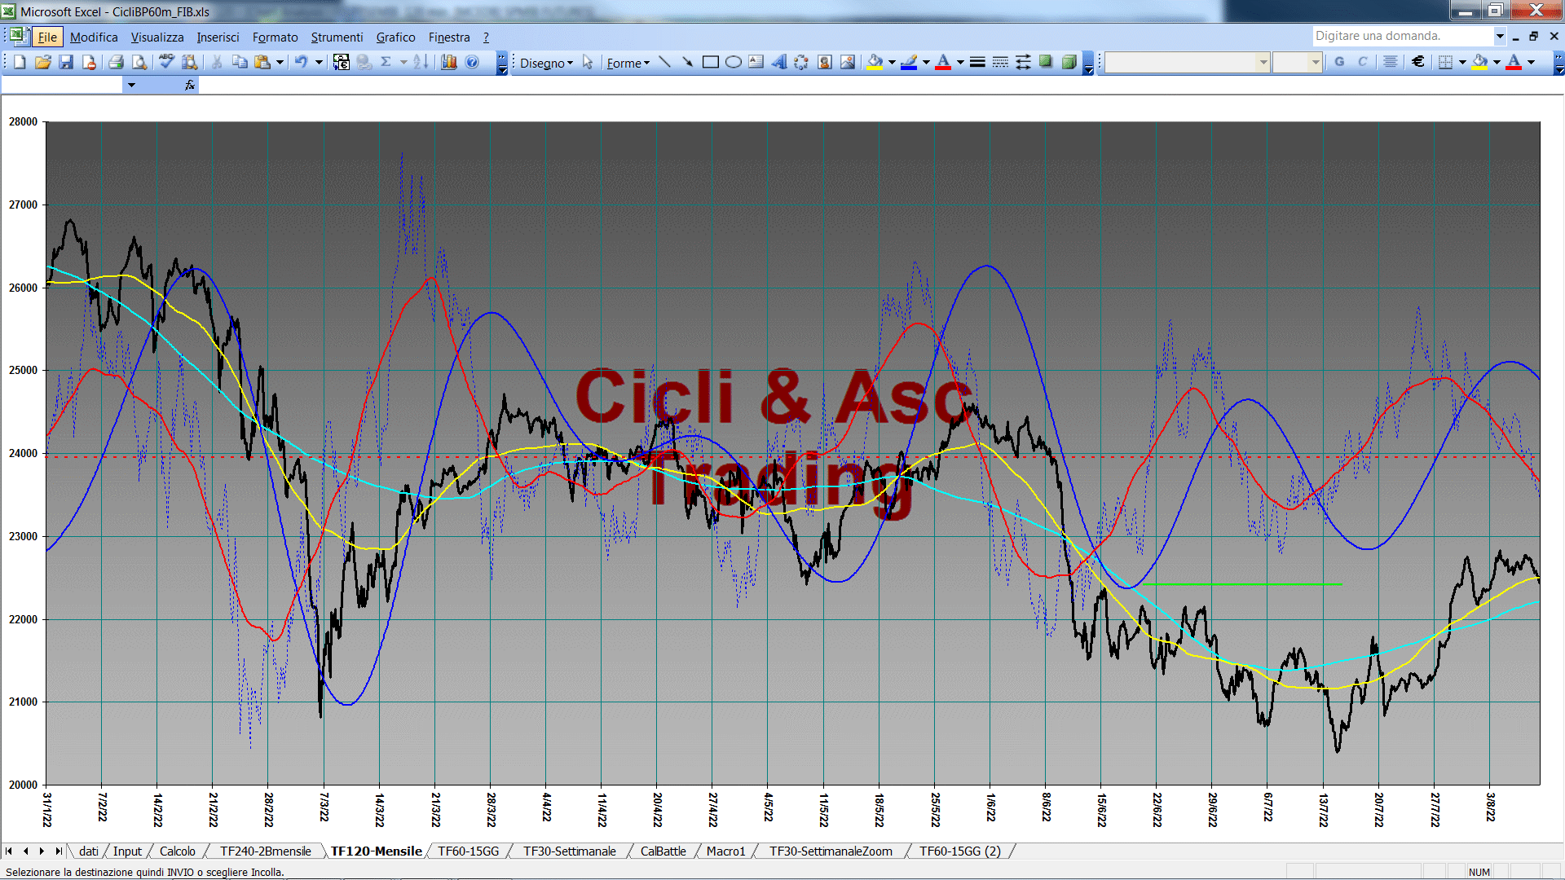This screenshot has height=880, width=1565.
Task: Click the AutoSum sigma icon
Action: pyautogui.click(x=386, y=62)
